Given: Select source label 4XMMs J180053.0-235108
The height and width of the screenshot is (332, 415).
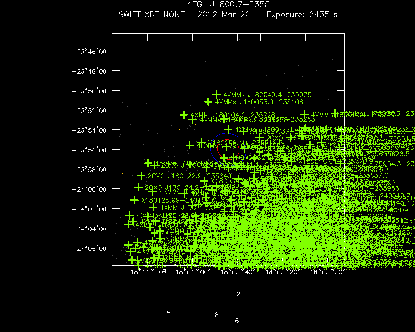Looking at the screenshot, I should coord(259,102).
